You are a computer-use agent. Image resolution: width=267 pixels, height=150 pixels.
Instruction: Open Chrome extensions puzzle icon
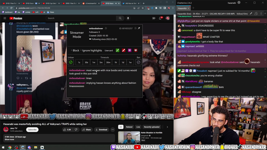pos(156,8)
